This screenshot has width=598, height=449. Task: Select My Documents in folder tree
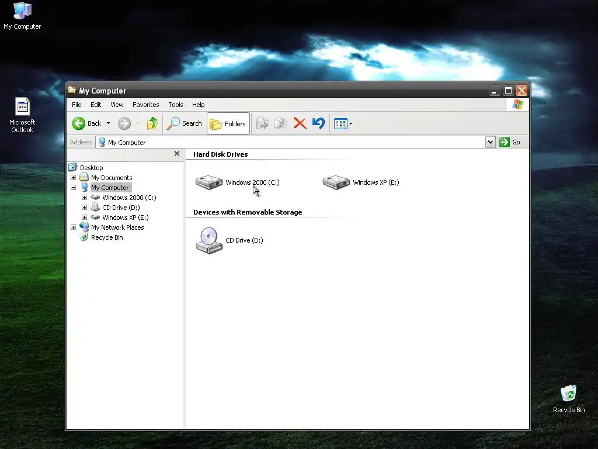[112, 178]
